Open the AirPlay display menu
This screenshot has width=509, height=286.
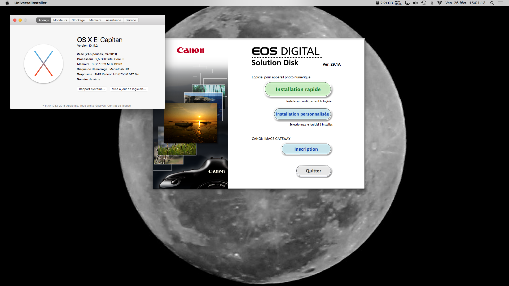point(408,3)
